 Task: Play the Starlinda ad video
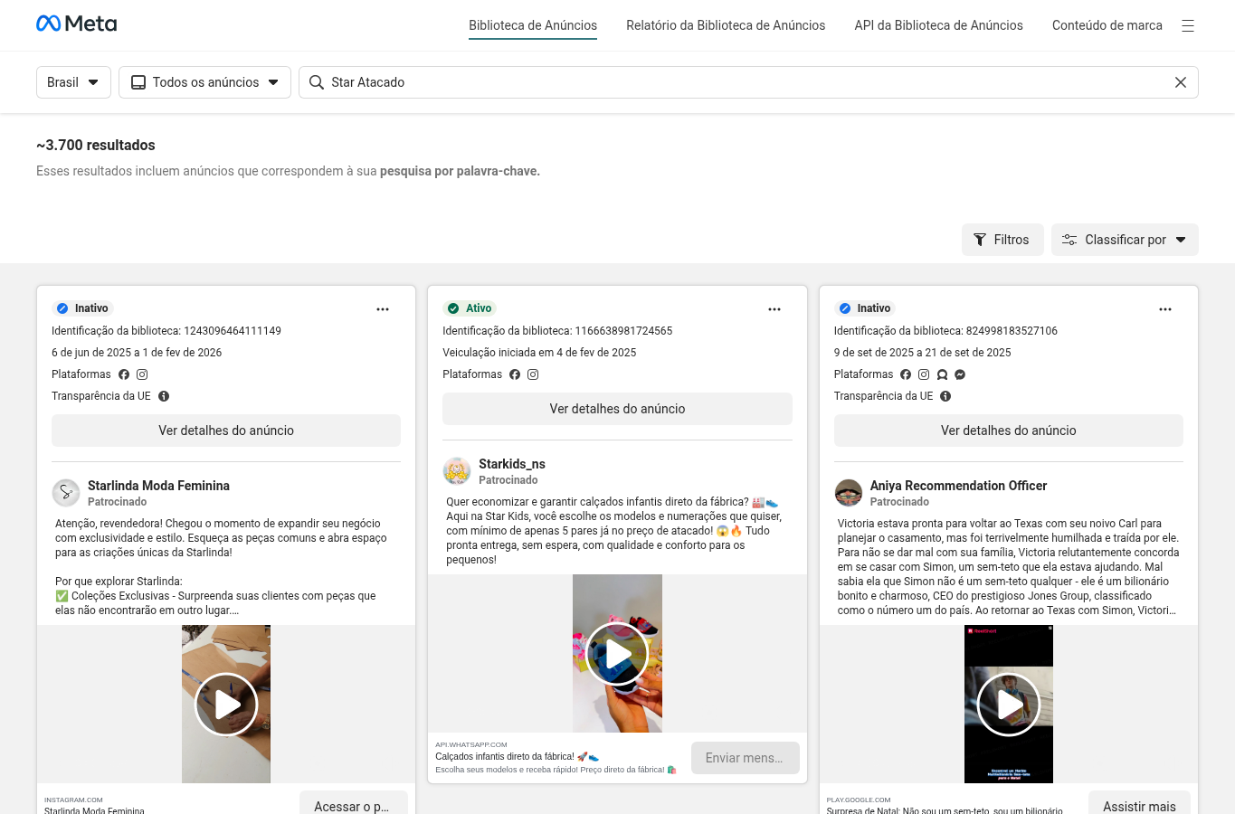[x=226, y=705]
